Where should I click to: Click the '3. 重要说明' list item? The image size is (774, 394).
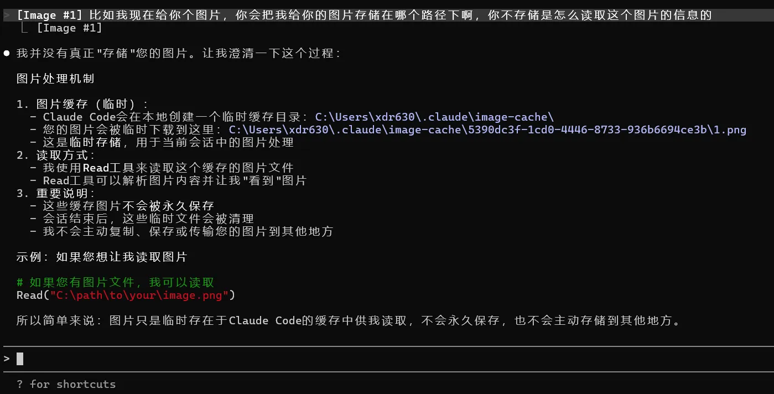point(55,193)
